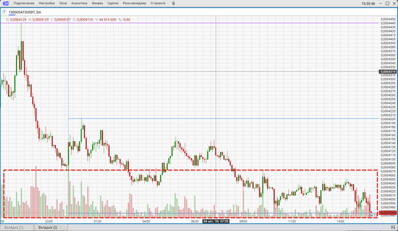Click the 10000SATSUSDT, 5m instrument title
The height and width of the screenshot is (231, 398).
point(25,12)
